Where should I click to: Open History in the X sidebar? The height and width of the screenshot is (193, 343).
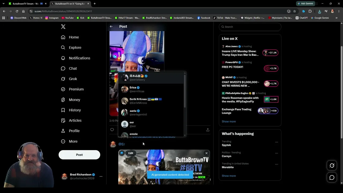71,110
